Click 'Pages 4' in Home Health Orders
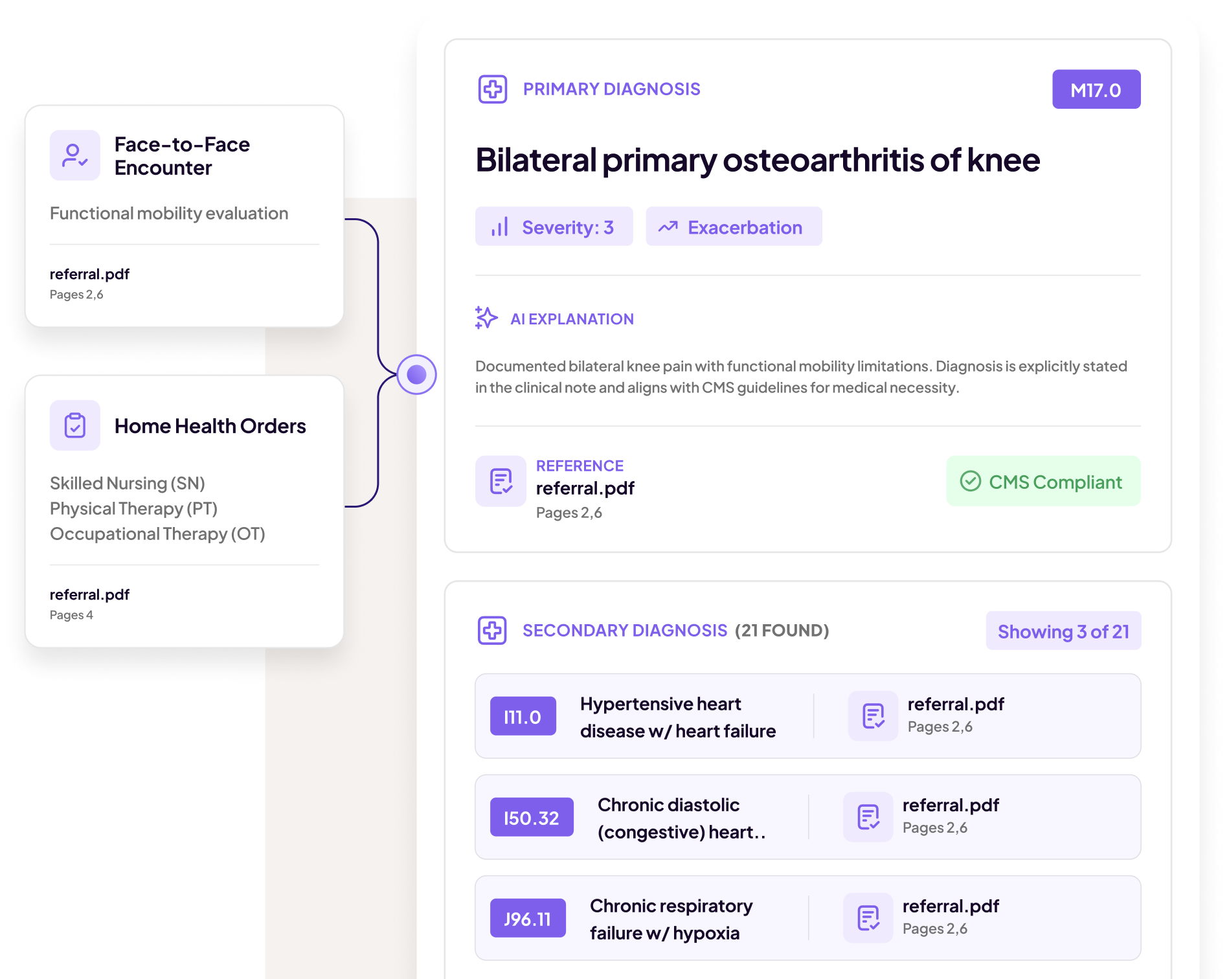Screen dimensions: 1229x979 coord(71,615)
